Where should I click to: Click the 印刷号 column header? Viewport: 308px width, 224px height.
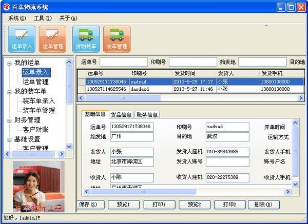151,73
